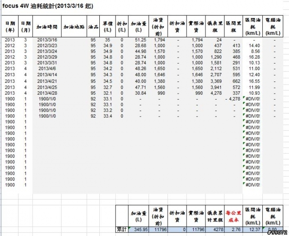This screenshot has width=289, height=236.
Task: Select the date cell 2013/4/14
Action: point(47,75)
